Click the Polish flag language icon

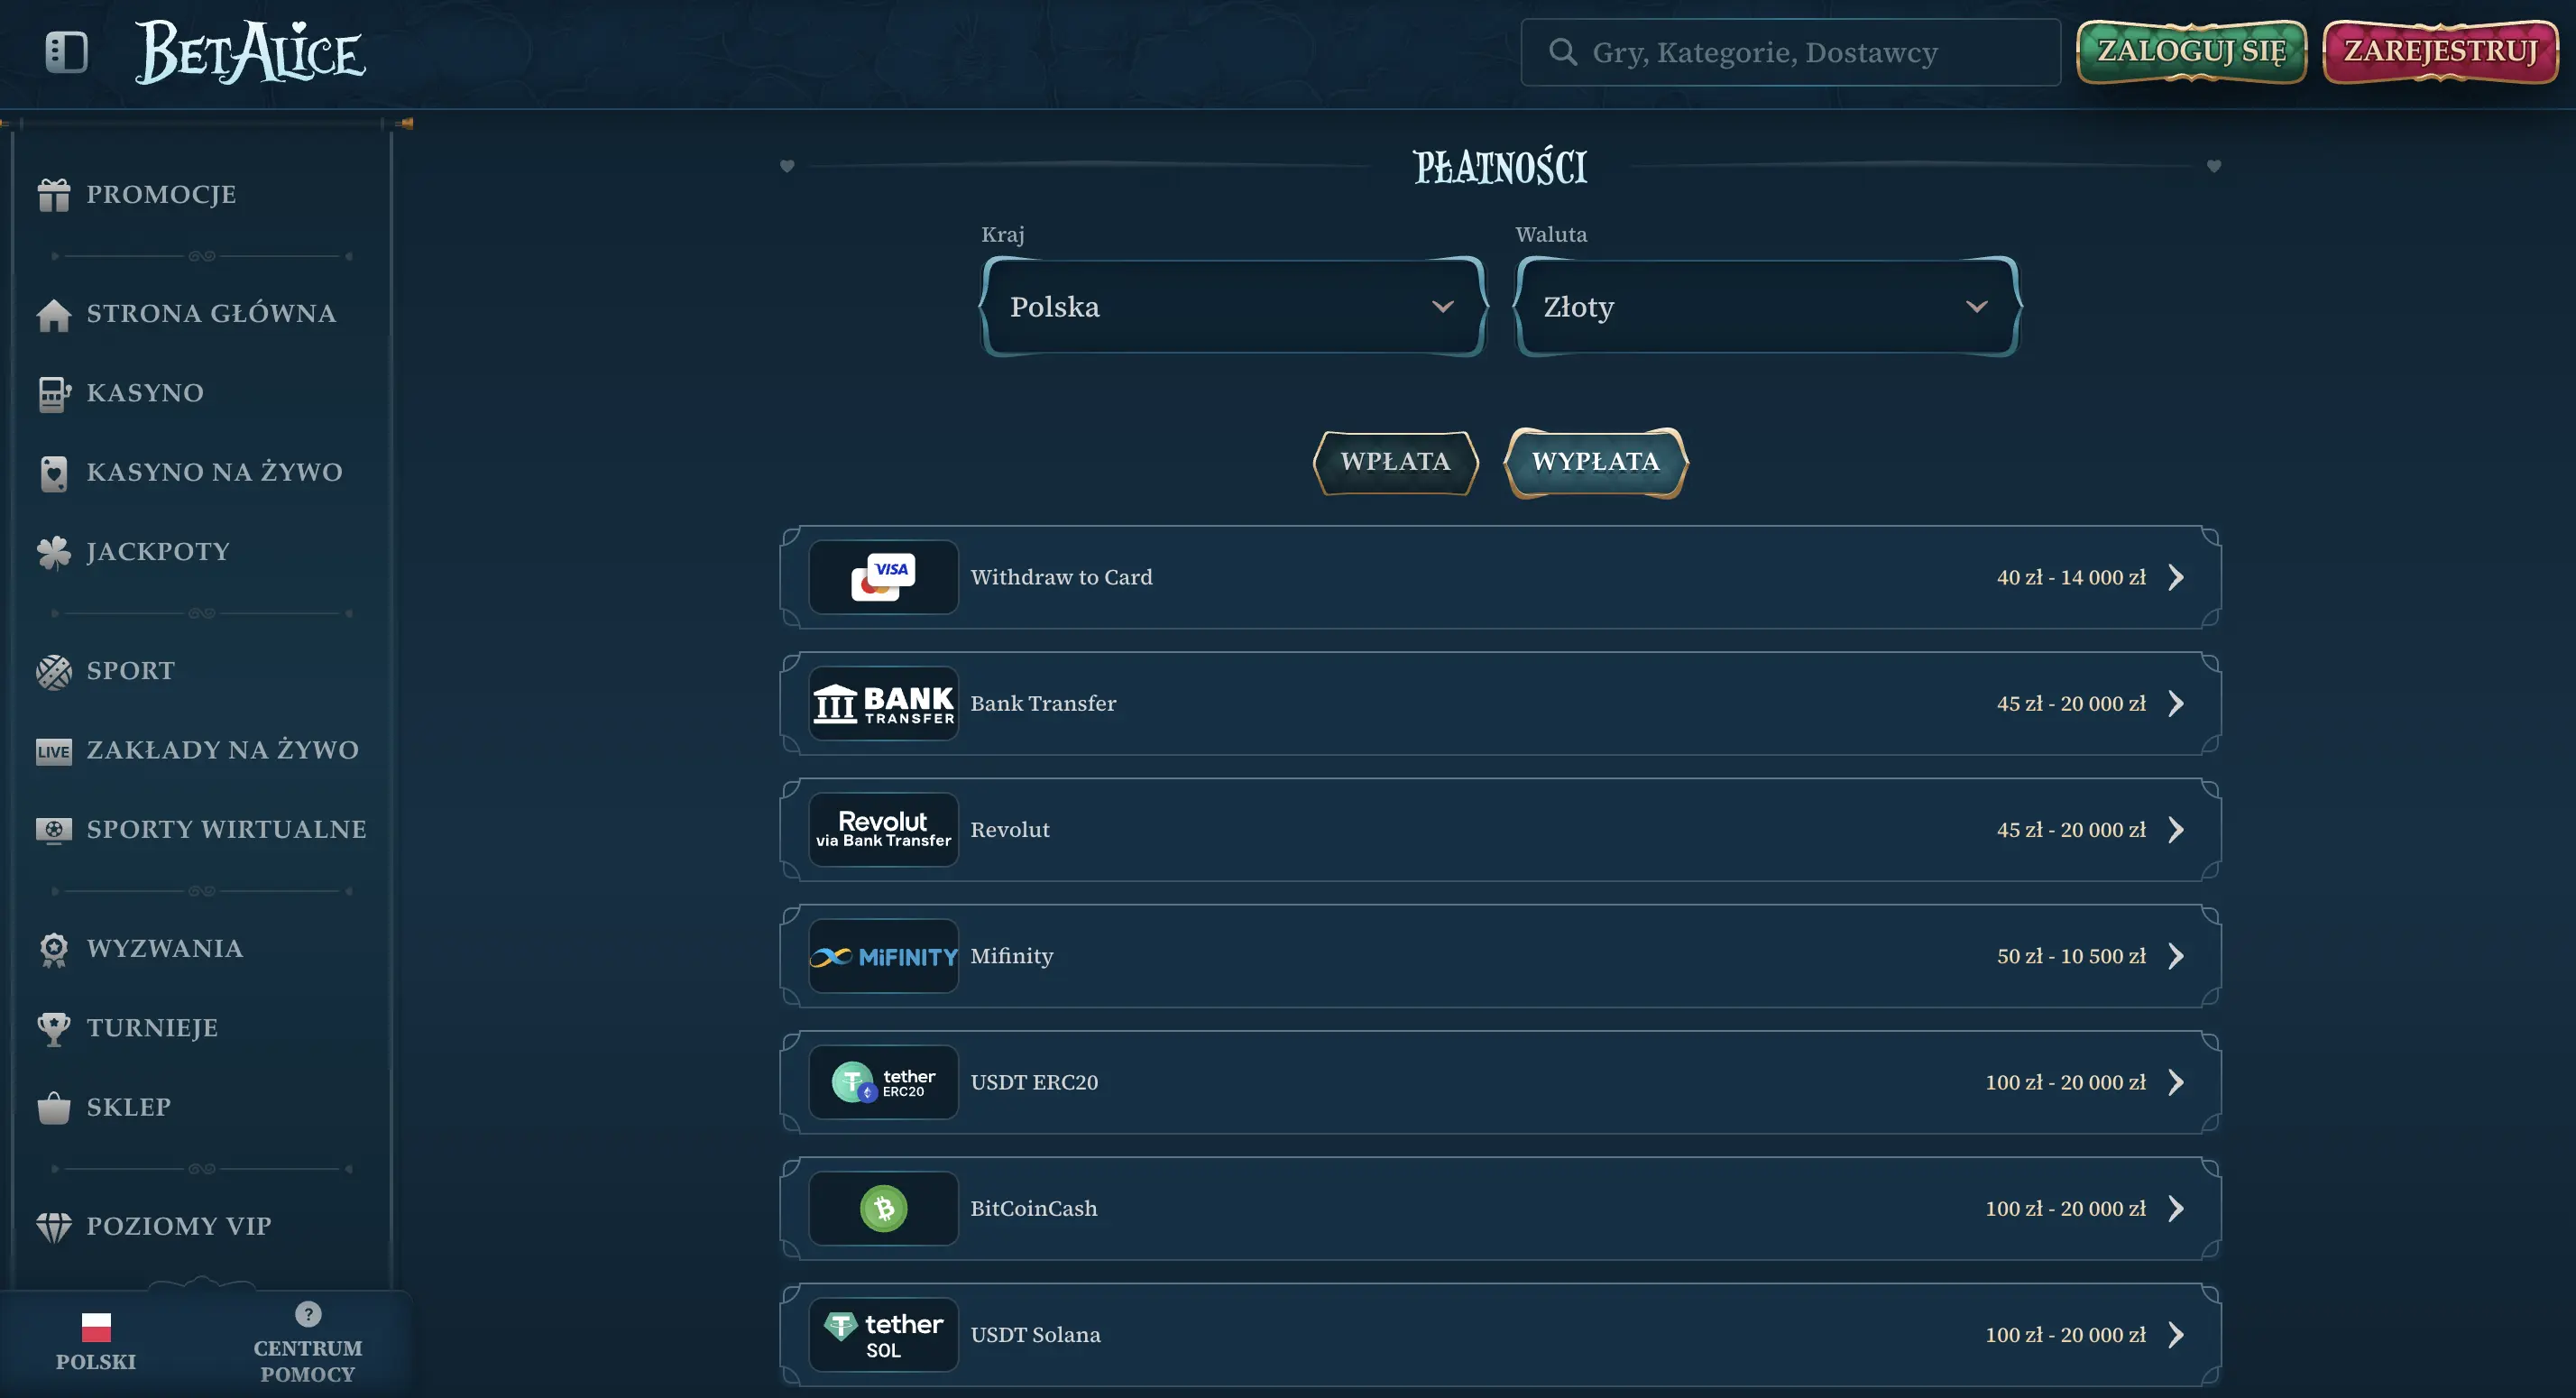click(x=96, y=1327)
